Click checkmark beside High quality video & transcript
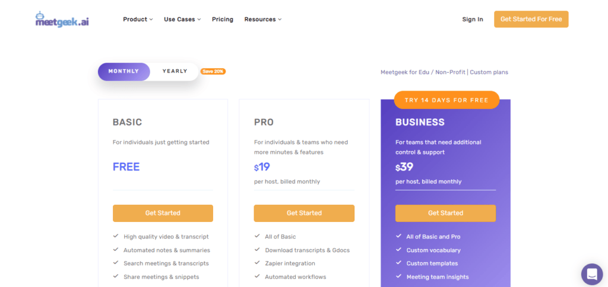This screenshot has height=287, width=608. tap(116, 237)
